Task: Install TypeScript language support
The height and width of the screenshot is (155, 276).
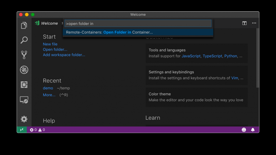Action: 212,56
